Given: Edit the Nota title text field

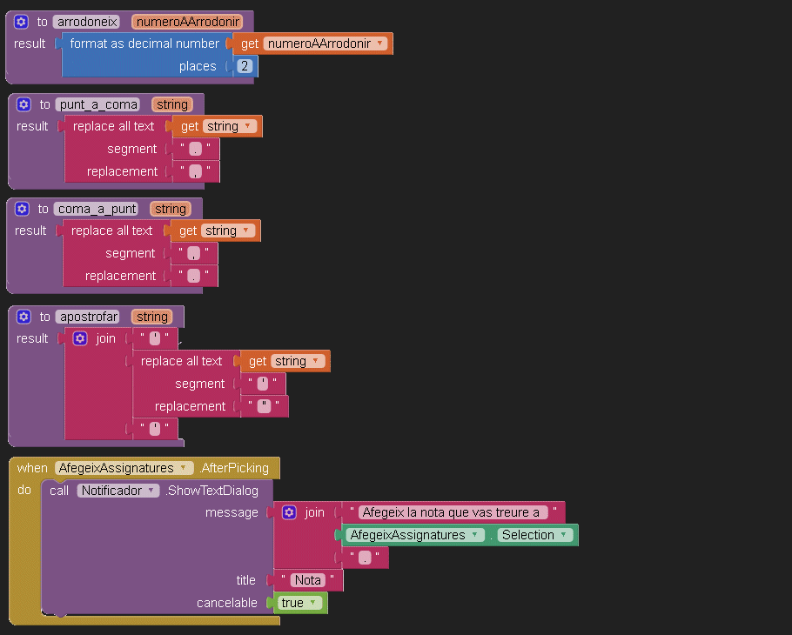Looking at the screenshot, I should pos(307,580).
